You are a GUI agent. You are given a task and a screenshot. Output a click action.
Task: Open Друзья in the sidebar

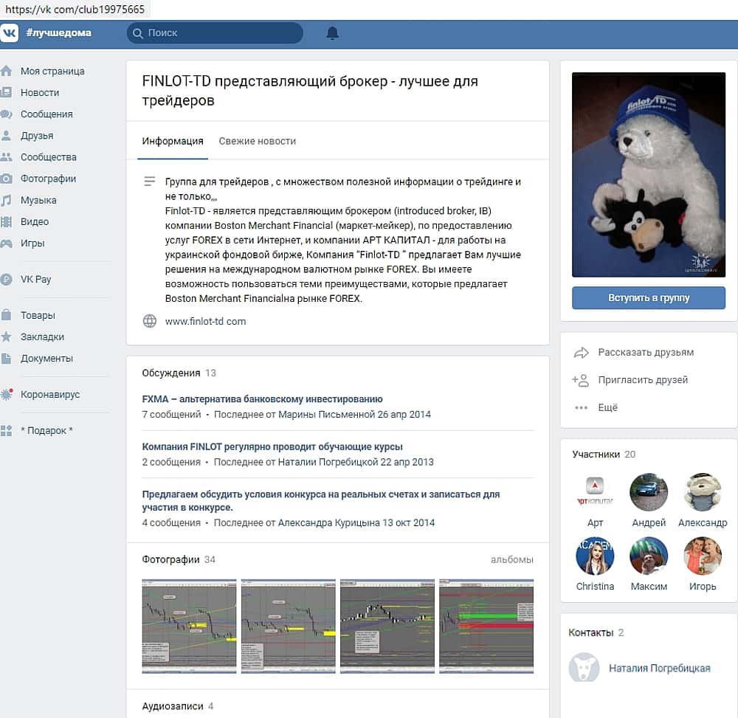click(x=37, y=136)
